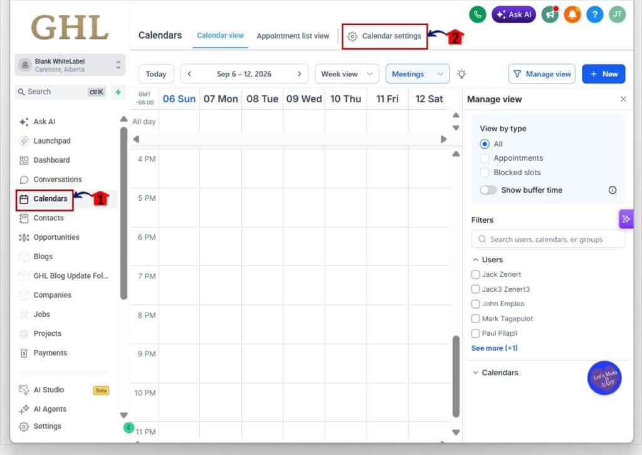
Task: Go to Dashboard in the sidebar
Action: point(45,160)
